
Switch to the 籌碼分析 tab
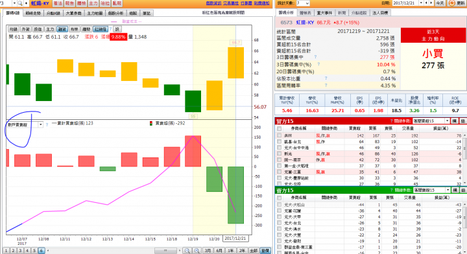[286, 13]
